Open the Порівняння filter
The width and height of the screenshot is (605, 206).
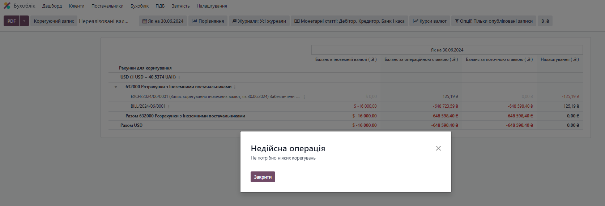pyautogui.click(x=208, y=21)
